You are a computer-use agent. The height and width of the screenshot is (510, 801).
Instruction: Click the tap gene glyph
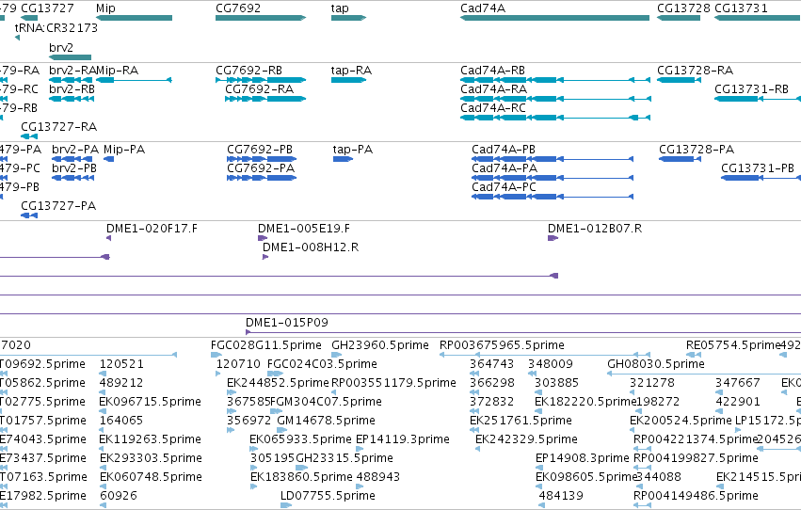[x=349, y=18]
